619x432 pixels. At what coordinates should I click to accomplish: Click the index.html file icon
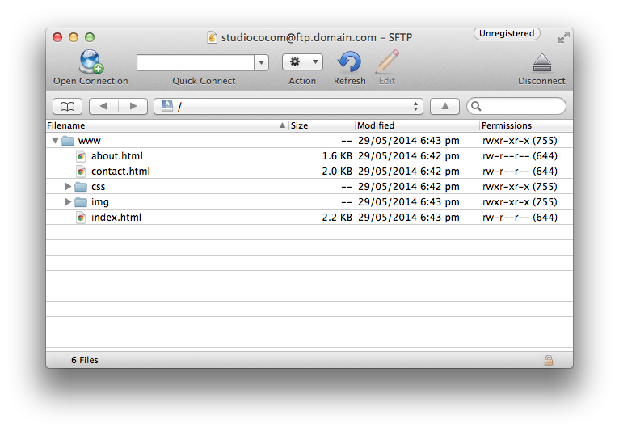[x=81, y=218]
